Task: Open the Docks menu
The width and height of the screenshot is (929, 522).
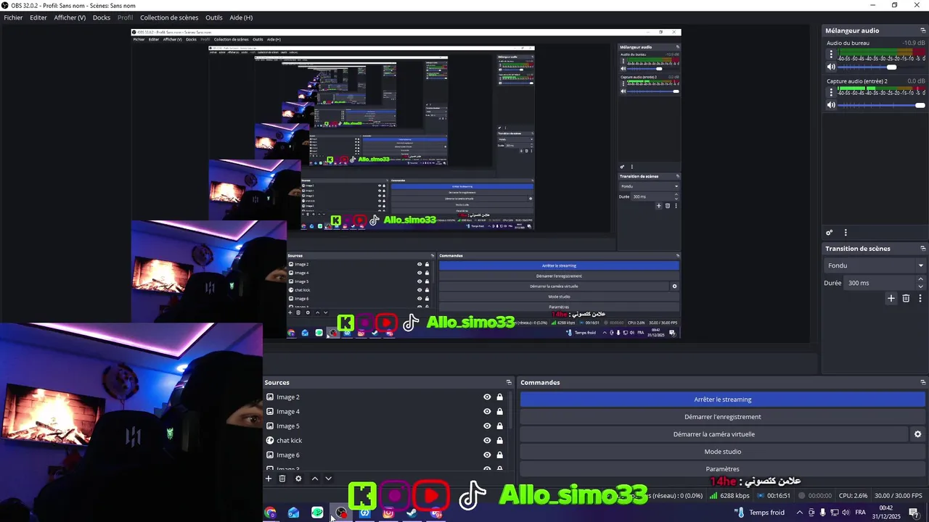Action: [102, 17]
